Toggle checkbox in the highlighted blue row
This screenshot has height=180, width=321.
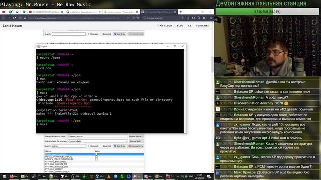pyautogui.click(x=96, y=154)
